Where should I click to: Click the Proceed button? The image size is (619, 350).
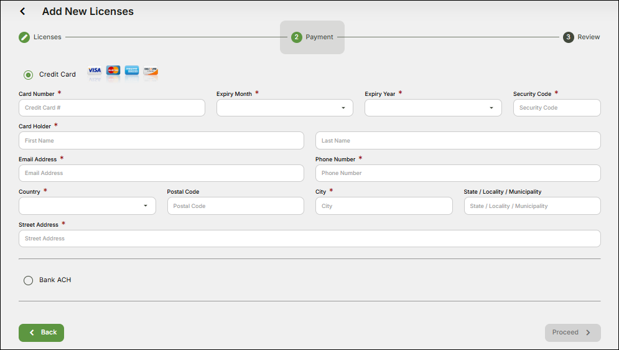573,333
